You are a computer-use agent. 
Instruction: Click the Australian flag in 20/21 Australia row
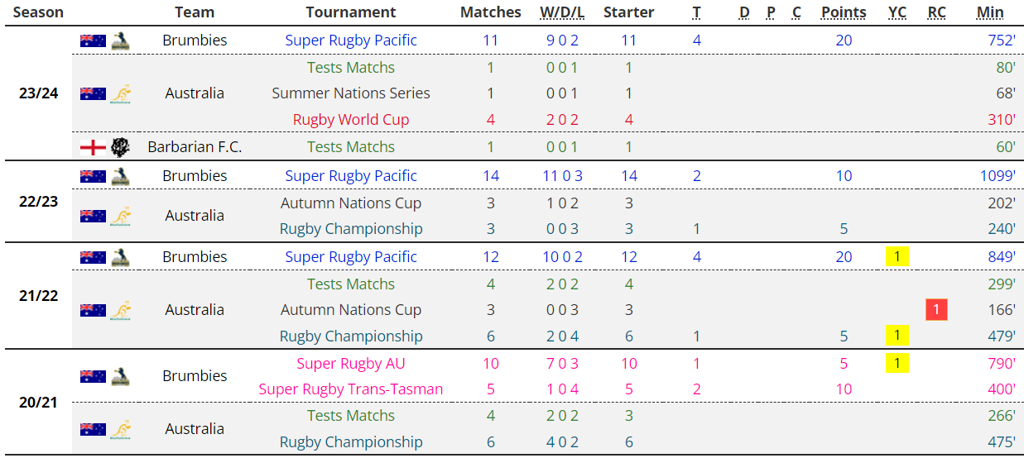point(93,429)
